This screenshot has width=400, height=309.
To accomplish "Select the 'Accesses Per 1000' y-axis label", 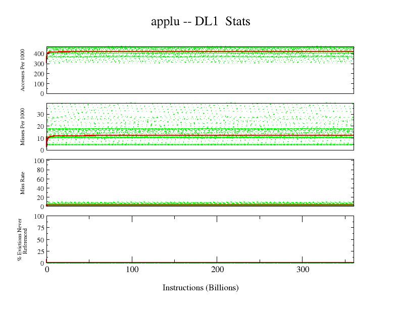I will [23, 70].
